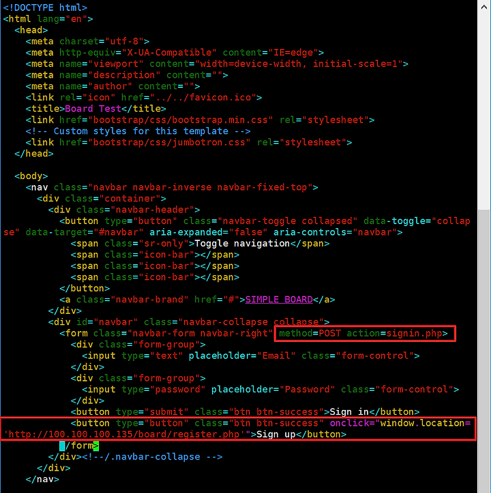The width and height of the screenshot is (491, 493).
Task: Click the '/.navbar-collapse' comment line
Action: click(x=152, y=457)
